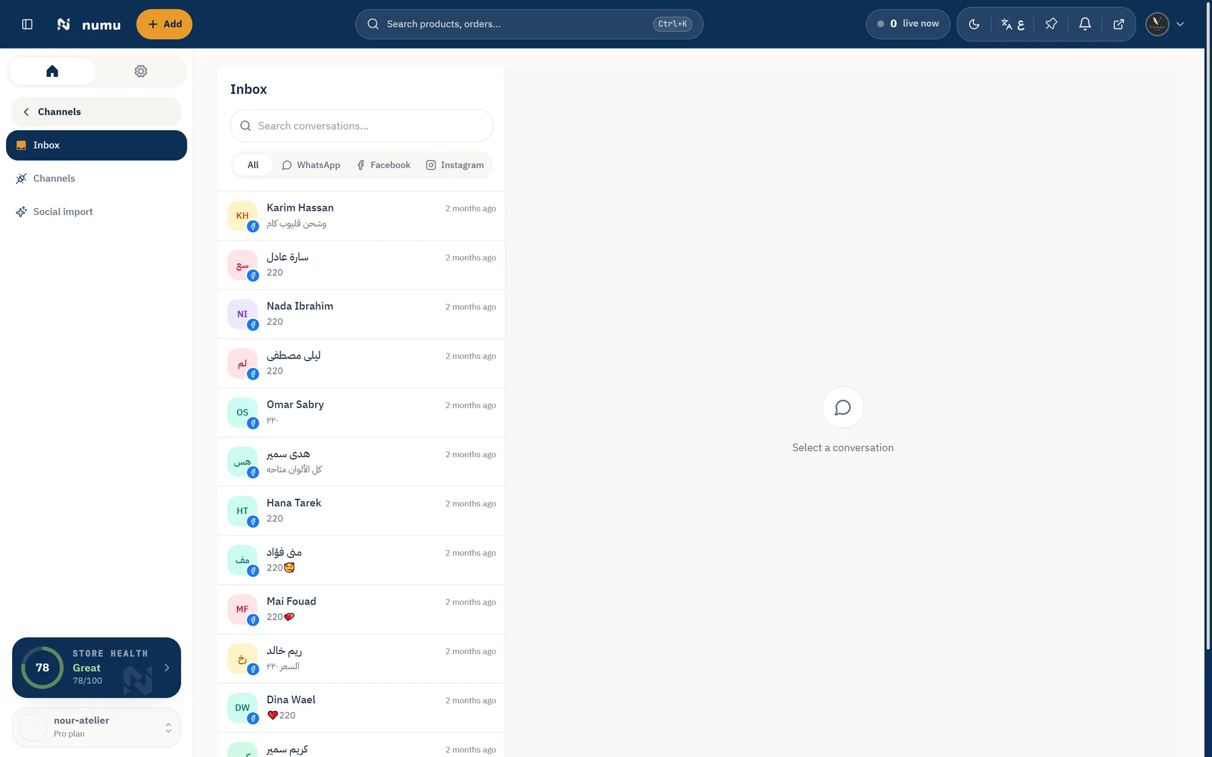Open ريم خالد conversation
The height and width of the screenshot is (757, 1212).
point(361,659)
